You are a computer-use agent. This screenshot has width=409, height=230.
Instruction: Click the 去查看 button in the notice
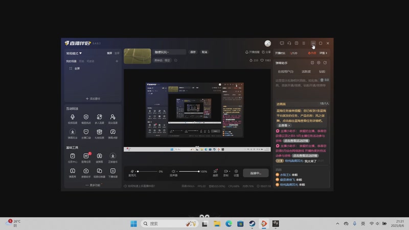[x=284, y=125]
